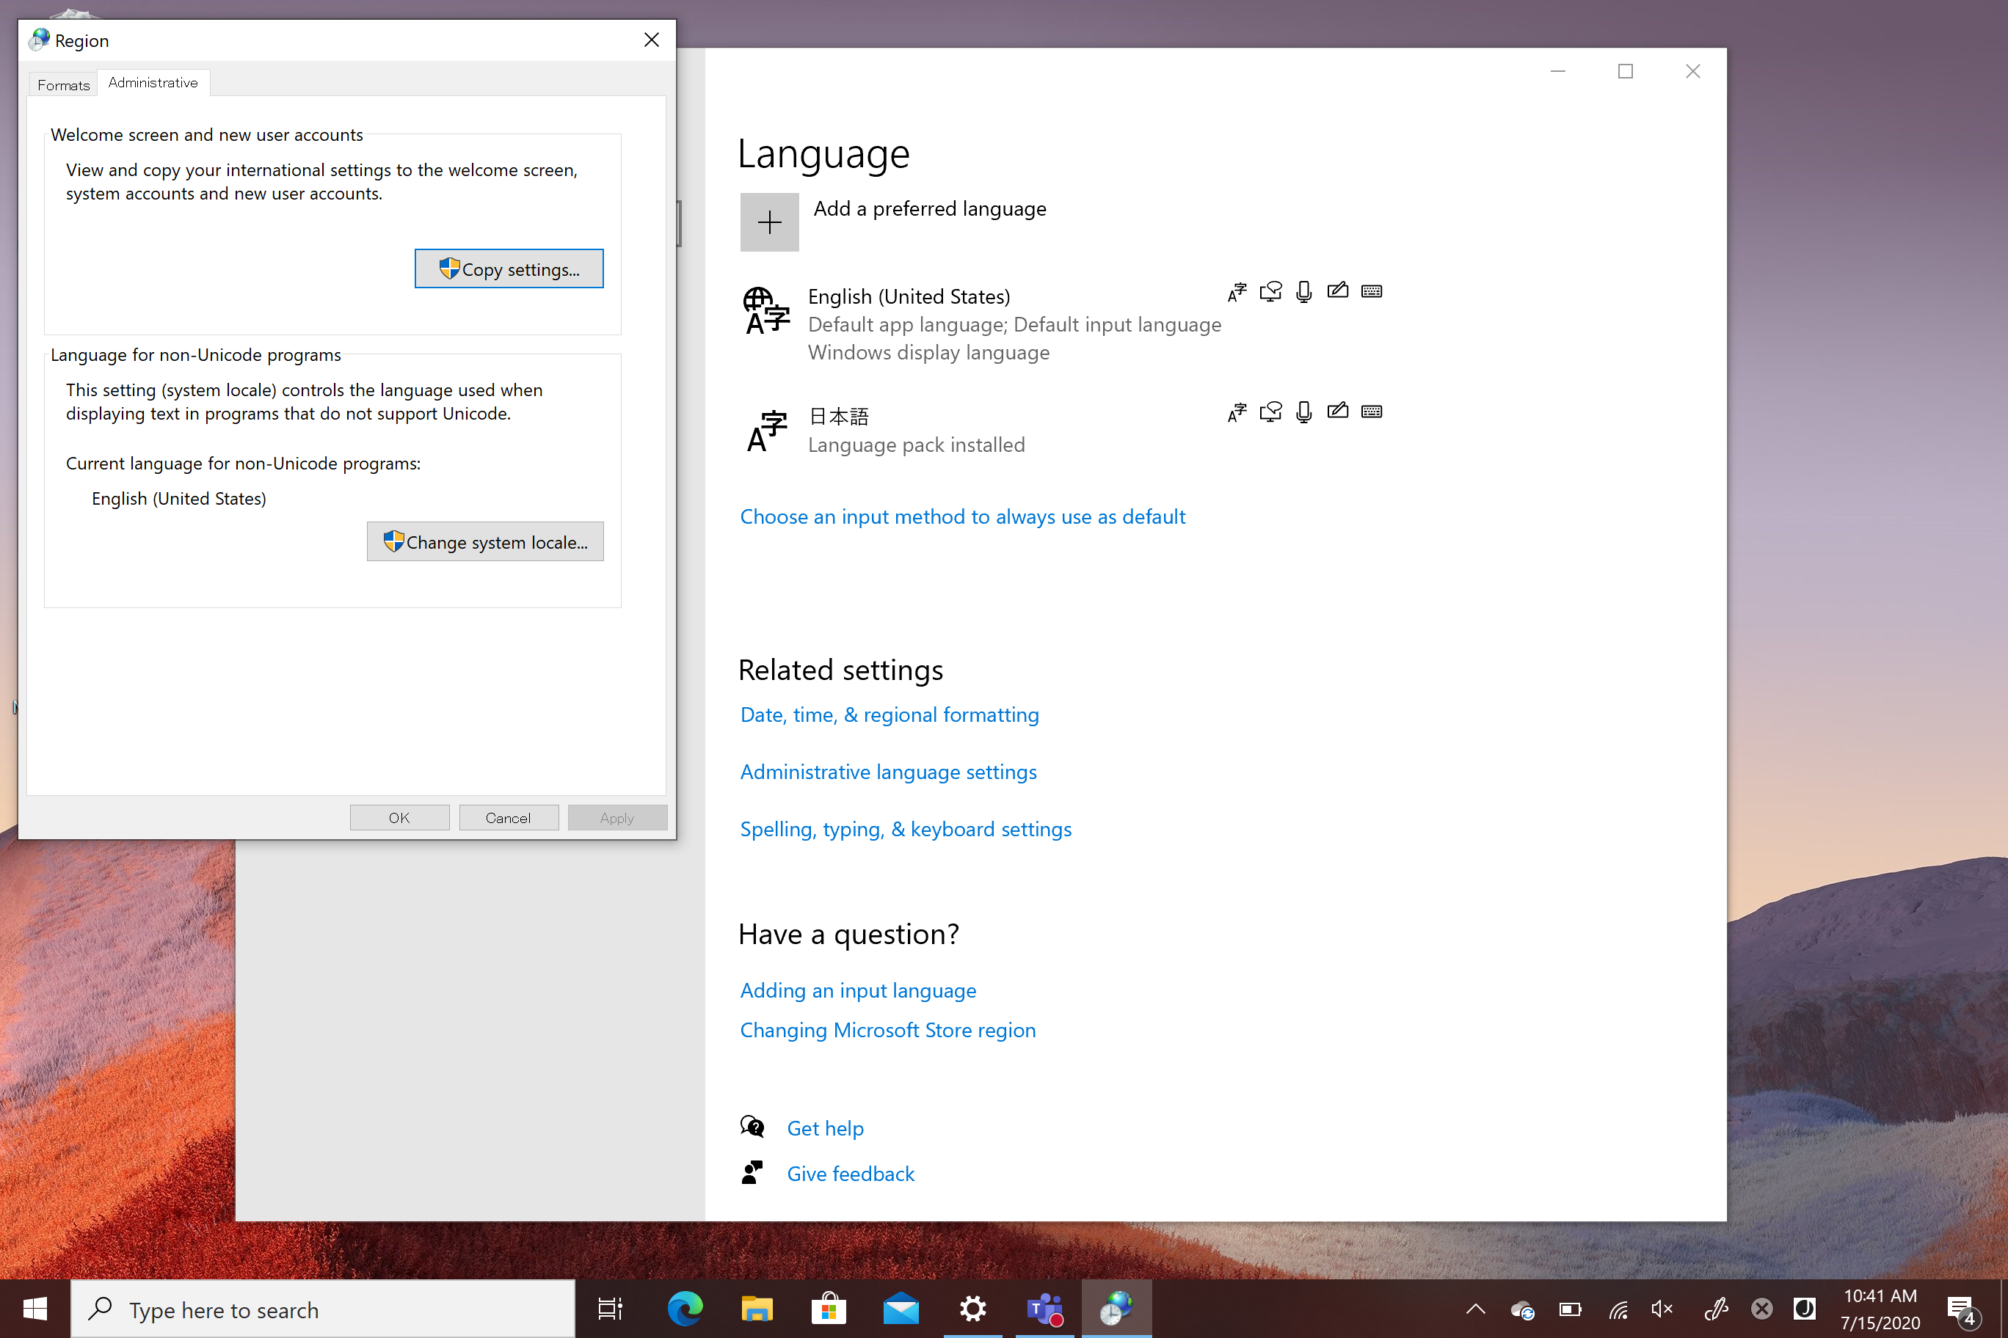Close the Region dialog with the X button
This screenshot has height=1338, width=2008.
point(652,40)
